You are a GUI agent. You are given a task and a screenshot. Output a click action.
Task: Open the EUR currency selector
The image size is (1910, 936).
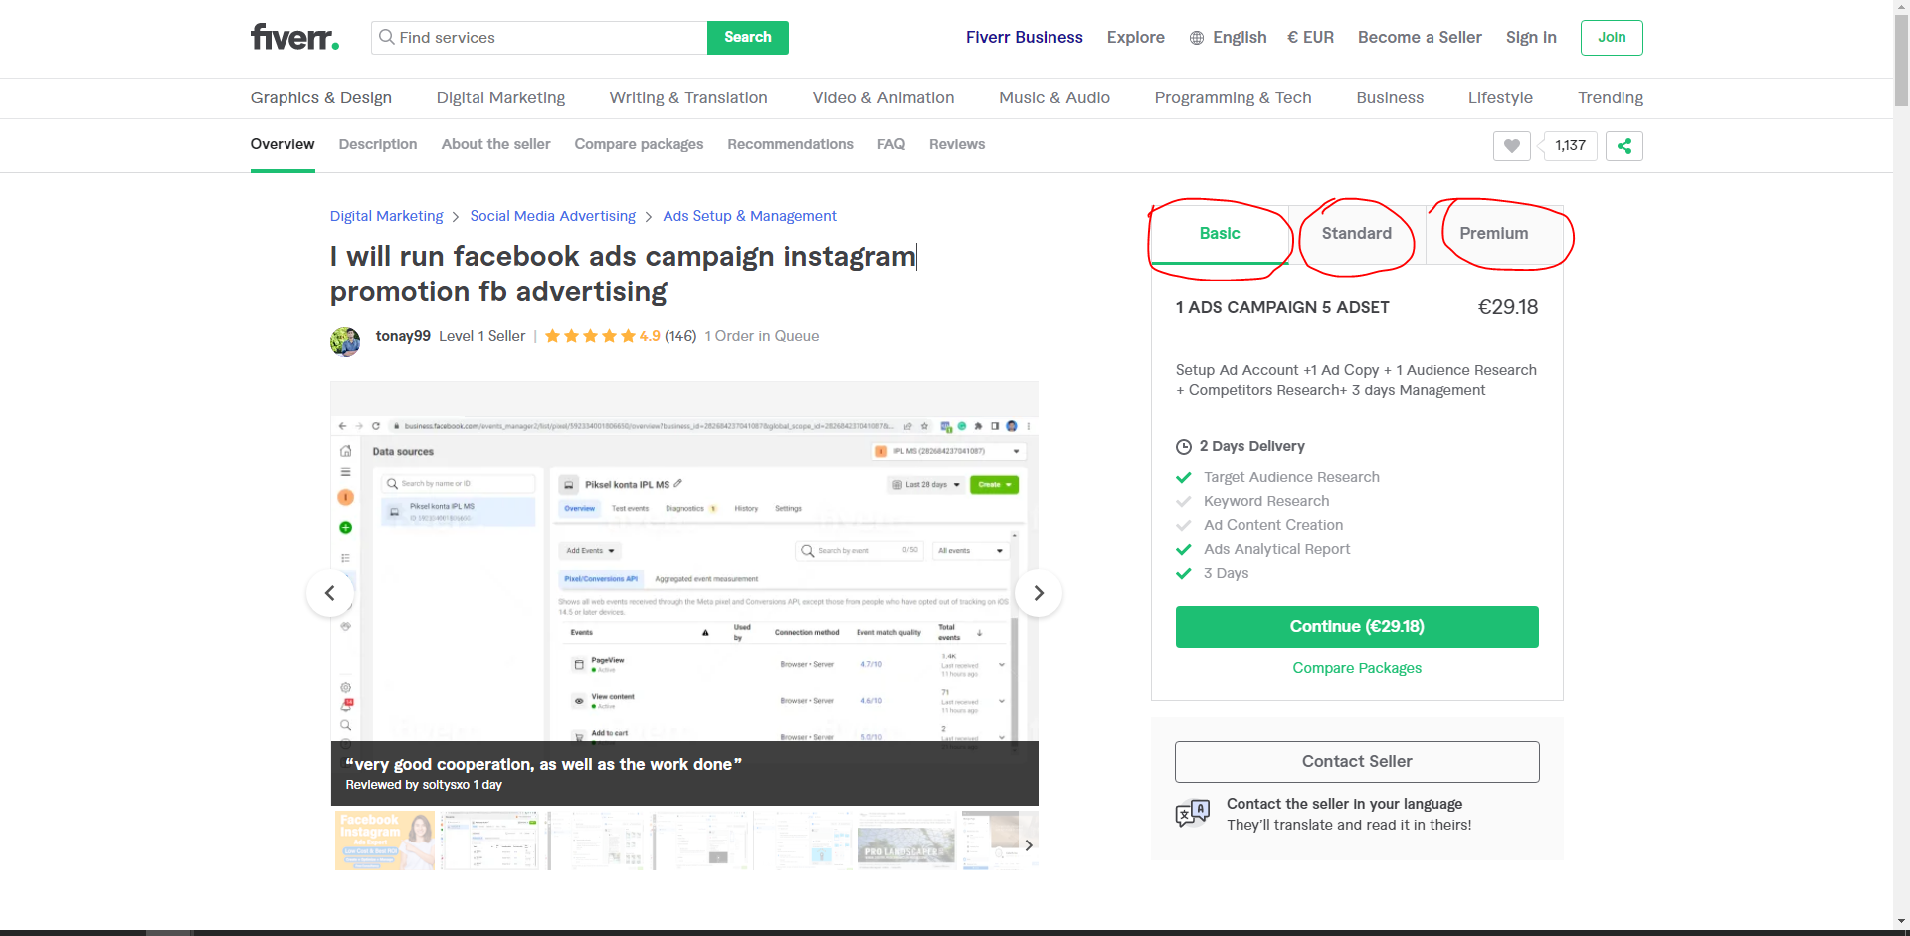click(1311, 37)
